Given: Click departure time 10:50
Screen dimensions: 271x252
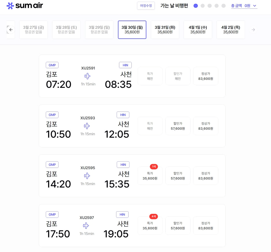Looking at the screenshot, I should pos(58,134).
